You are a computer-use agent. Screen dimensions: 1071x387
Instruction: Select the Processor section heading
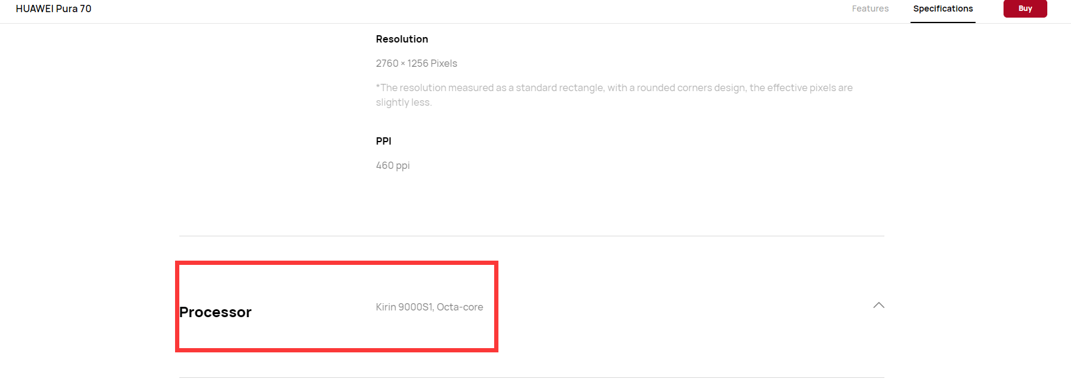(215, 312)
